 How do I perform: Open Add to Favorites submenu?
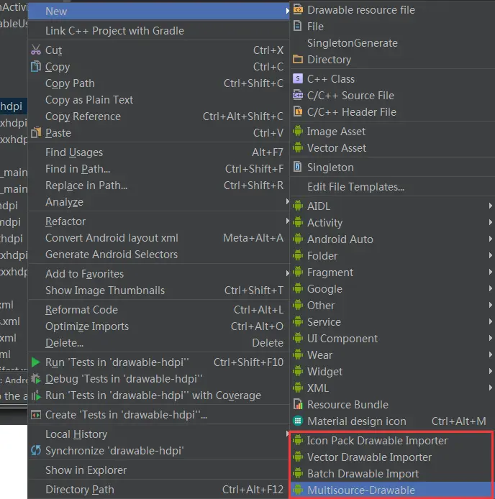pyautogui.click(x=158, y=274)
